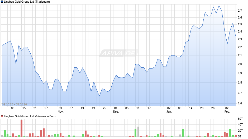Click the grey volume bar near 11. December
This screenshot has height=139, width=248.
[x=139, y=132]
